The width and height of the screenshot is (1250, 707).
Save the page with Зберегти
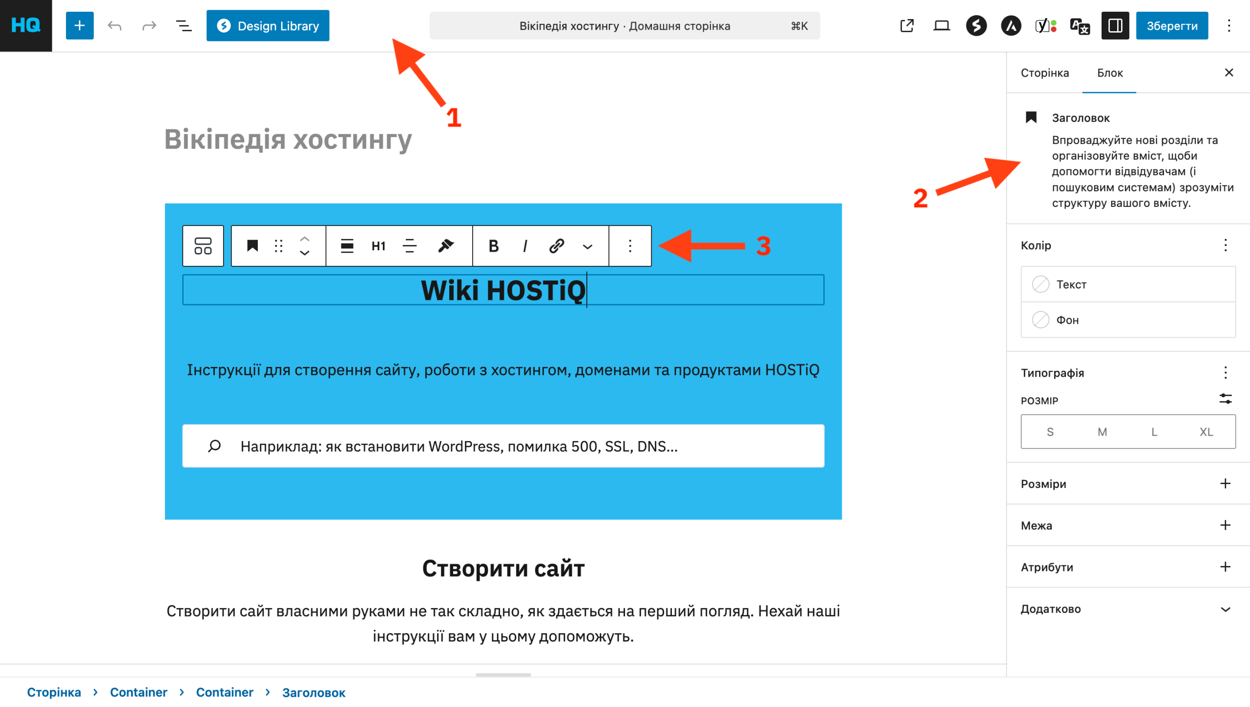pos(1172,26)
